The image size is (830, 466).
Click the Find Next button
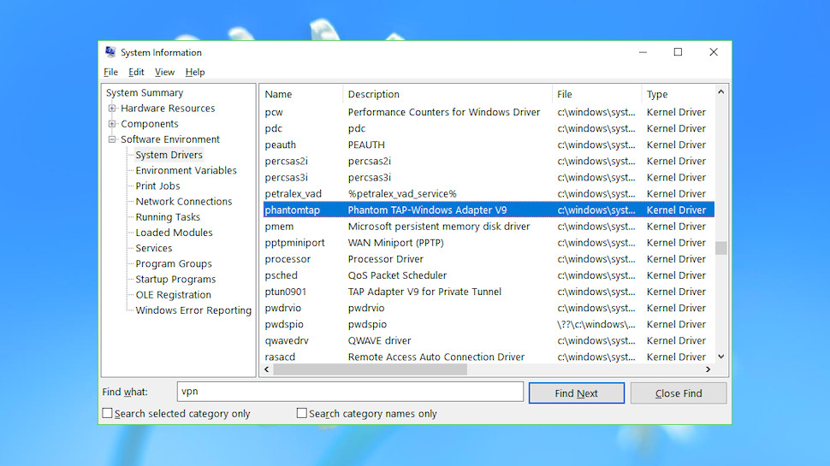point(577,393)
